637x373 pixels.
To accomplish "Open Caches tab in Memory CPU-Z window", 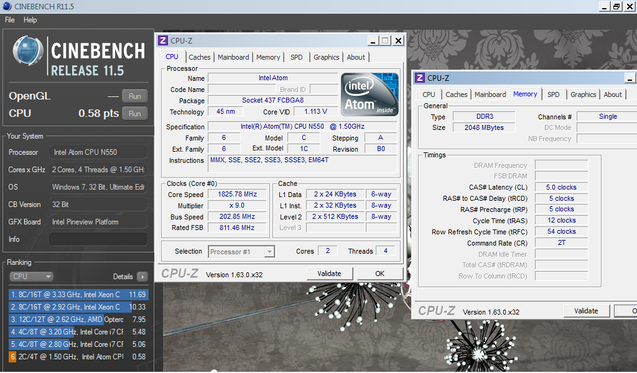I will pos(456,94).
